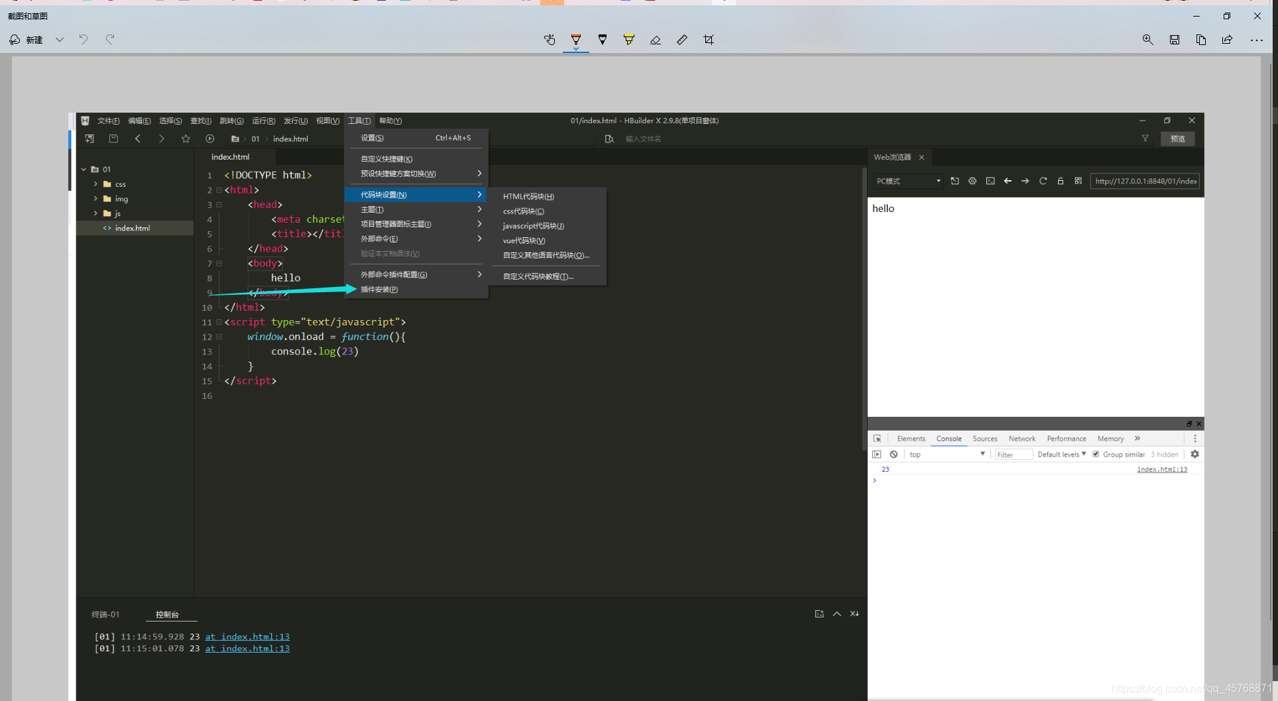Go back with the HBuilder left chevron
Viewport: 1278px width, 701px height.
coord(138,138)
